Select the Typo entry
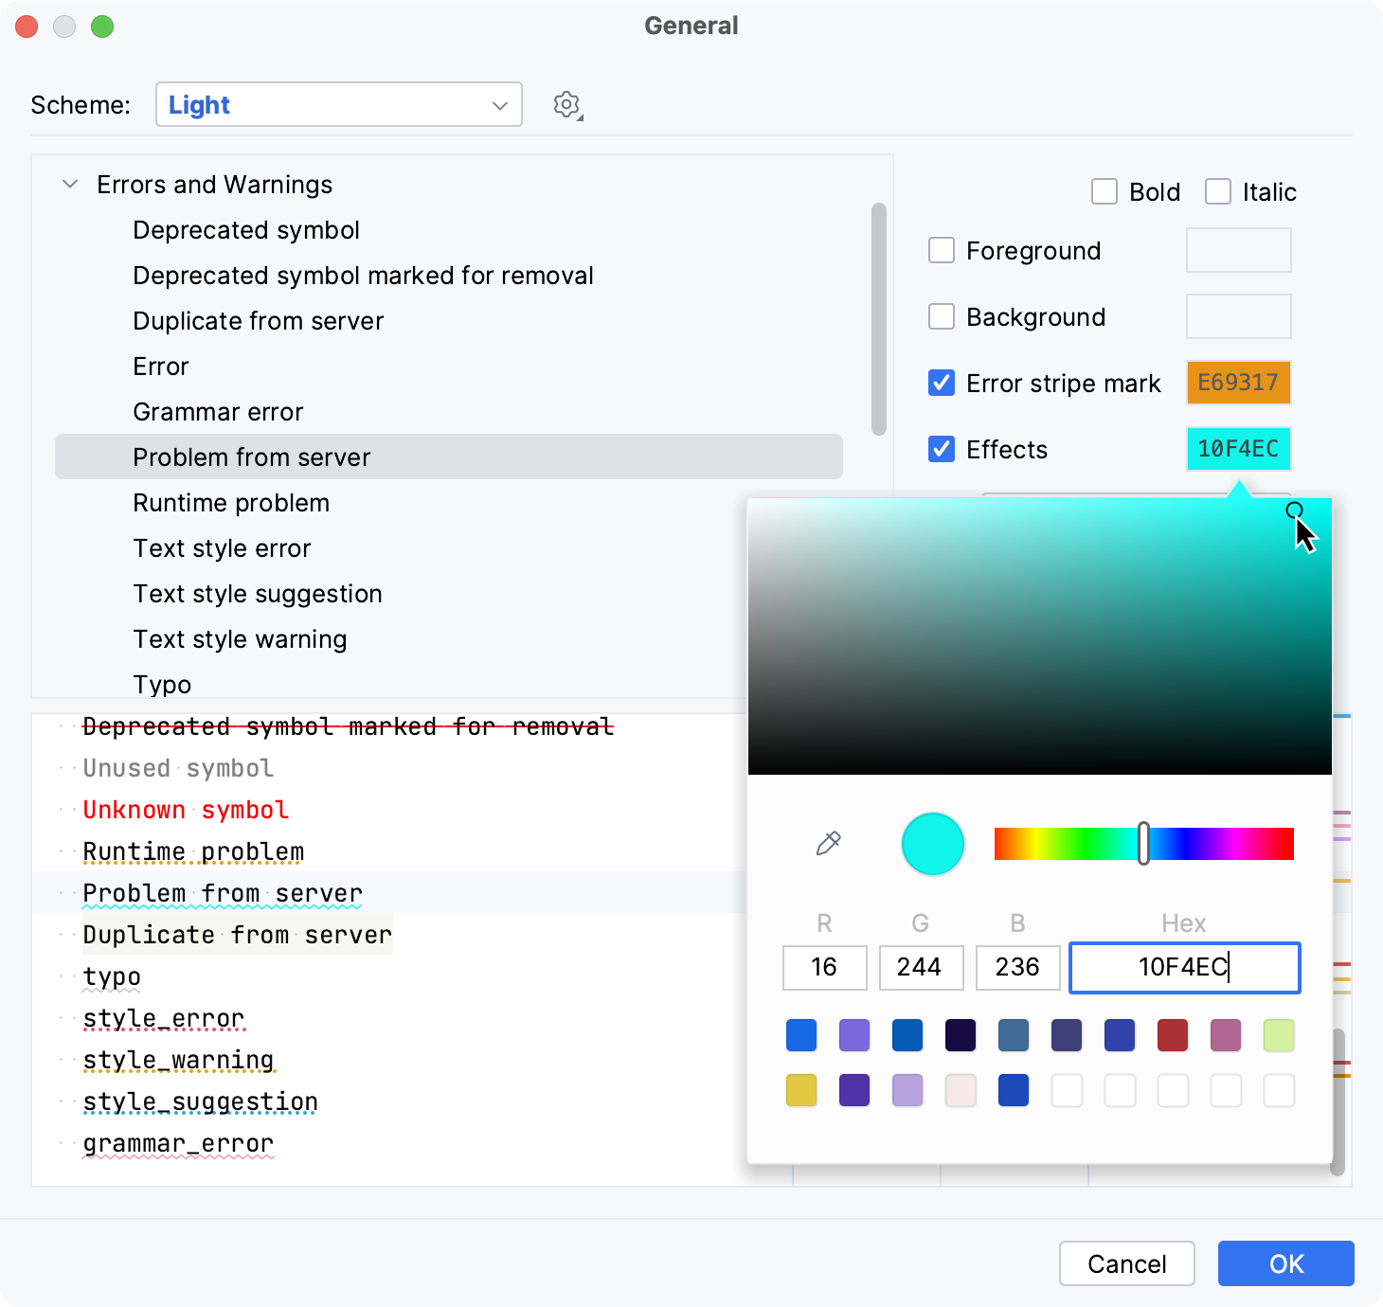The width and height of the screenshot is (1383, 1307). pyautogui.click(x=161, y=684)
